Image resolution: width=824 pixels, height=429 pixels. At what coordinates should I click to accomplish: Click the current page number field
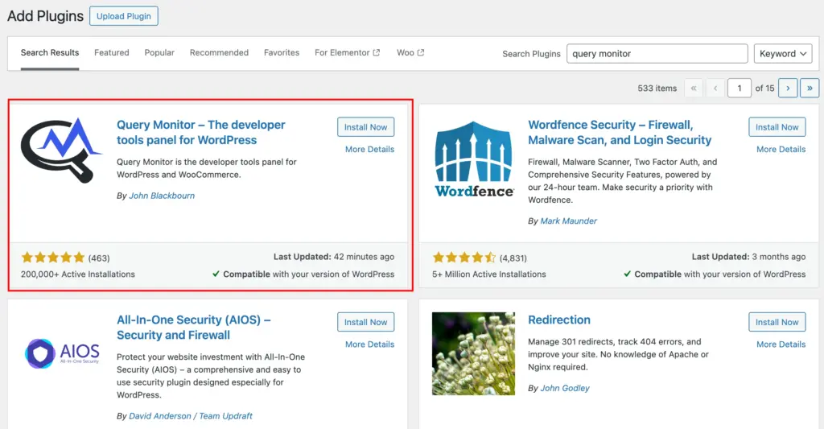(x=739, y=88)
